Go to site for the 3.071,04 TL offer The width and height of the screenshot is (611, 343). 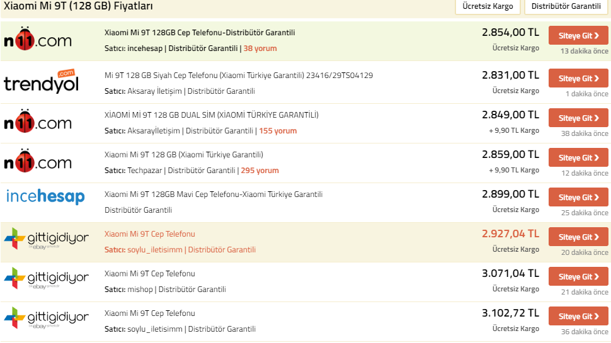(578, 277)
